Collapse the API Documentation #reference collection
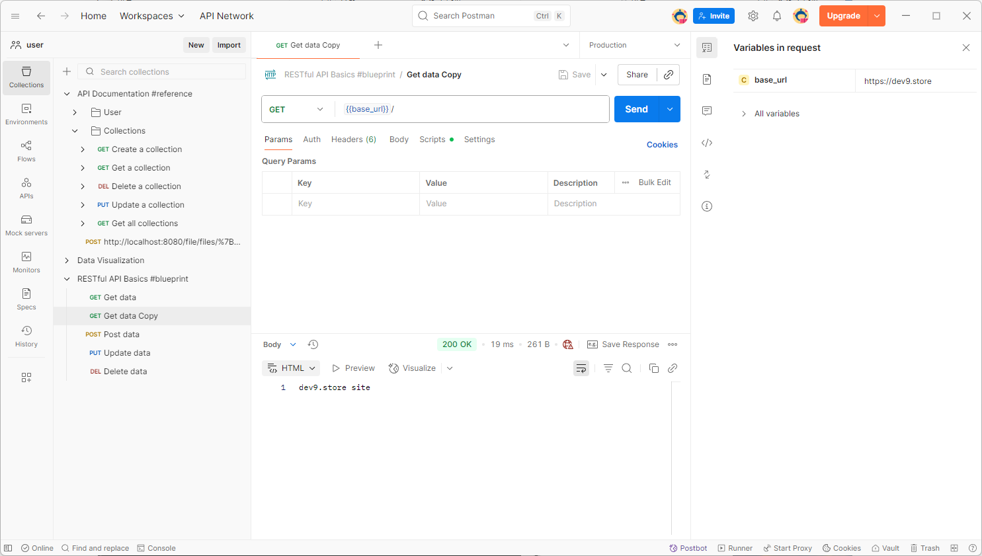982x556 pixels. click(x=67, y=94)
